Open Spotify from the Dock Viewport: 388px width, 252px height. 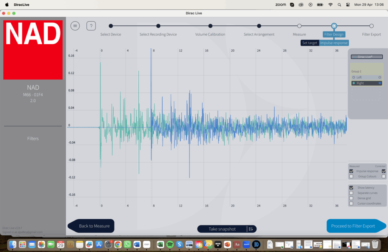[170, 244]
